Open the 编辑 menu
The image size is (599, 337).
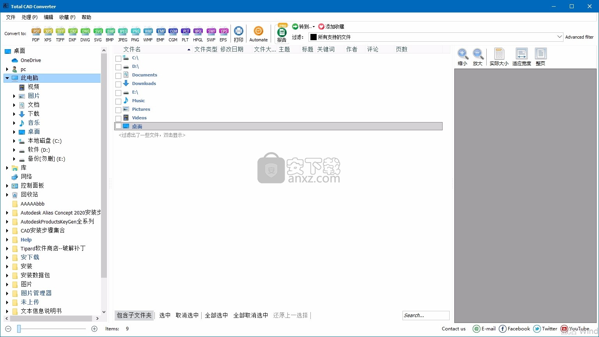pyautogui.click(x=48, y=17)
